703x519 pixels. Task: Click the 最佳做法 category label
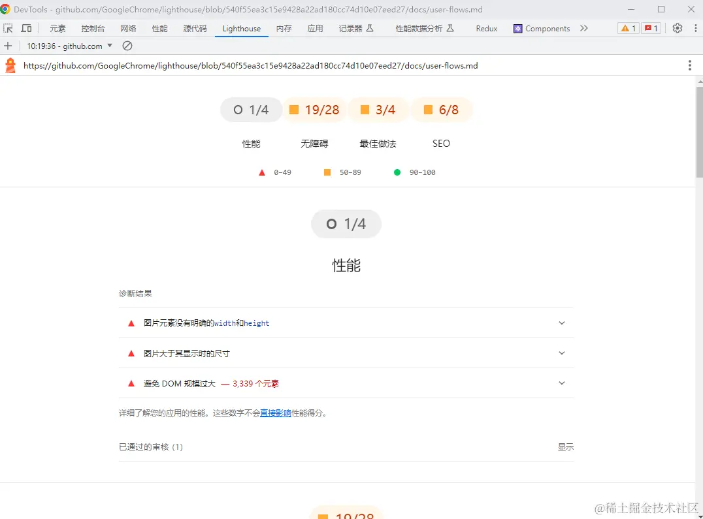click(378, 144)
